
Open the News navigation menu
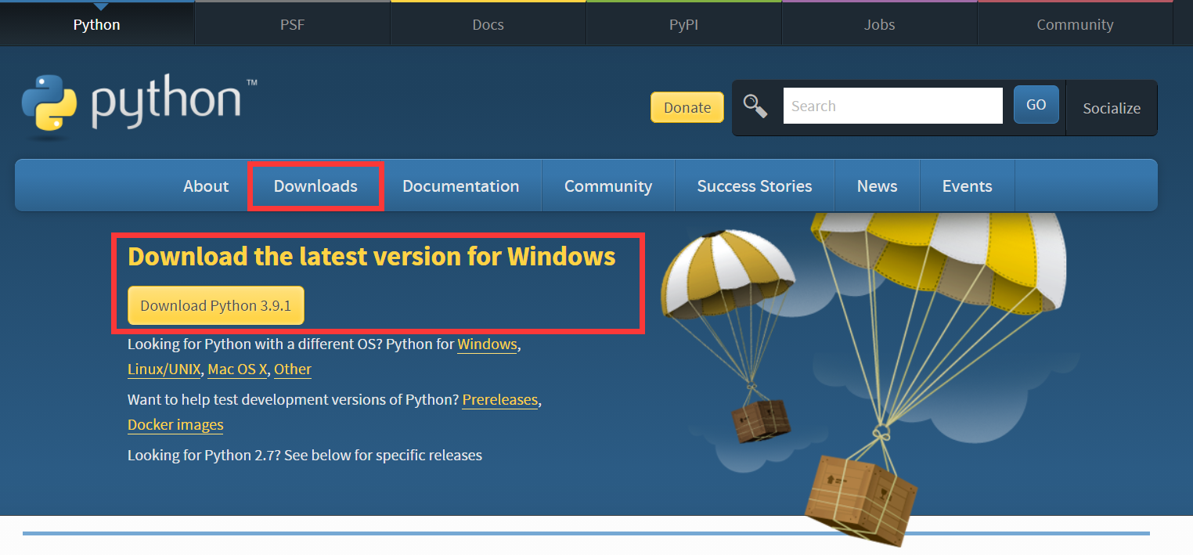877,186
